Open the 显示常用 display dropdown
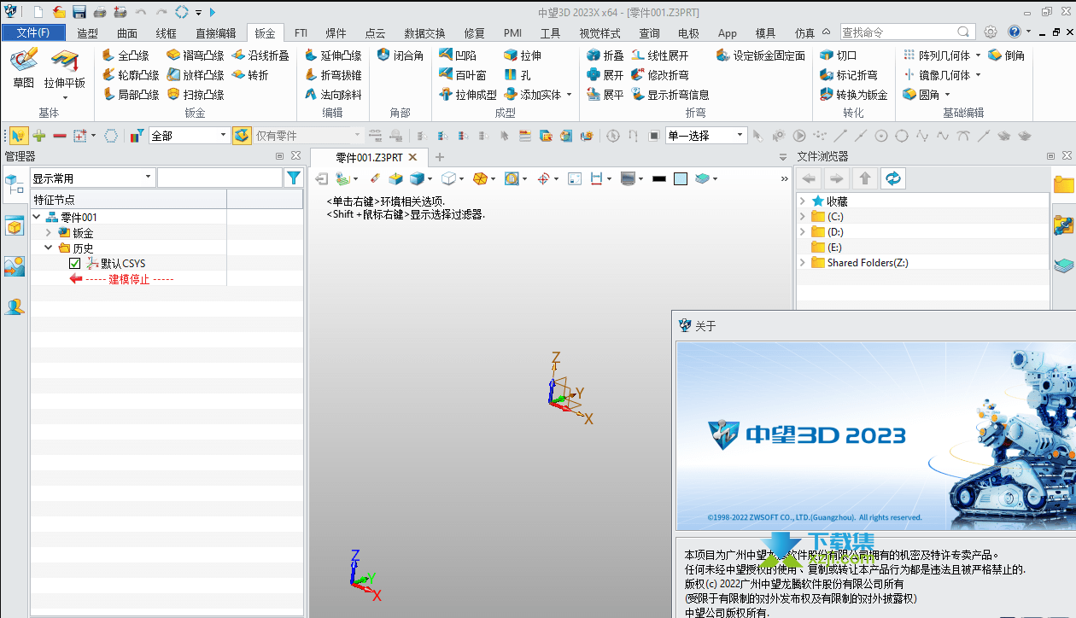Viewport: 1076px width, 618px height. click(92, 178)
